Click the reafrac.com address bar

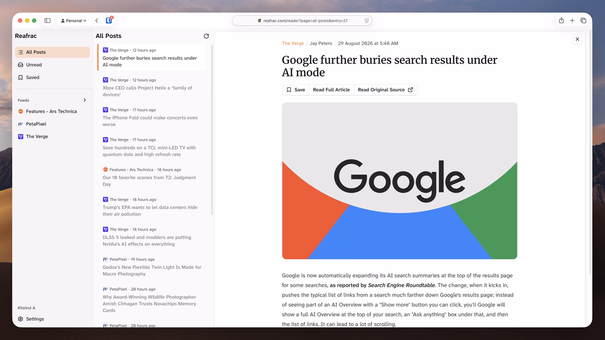[x=302, y=21]
